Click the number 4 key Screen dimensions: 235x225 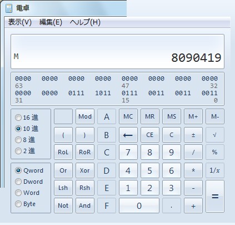click(128, 170)
